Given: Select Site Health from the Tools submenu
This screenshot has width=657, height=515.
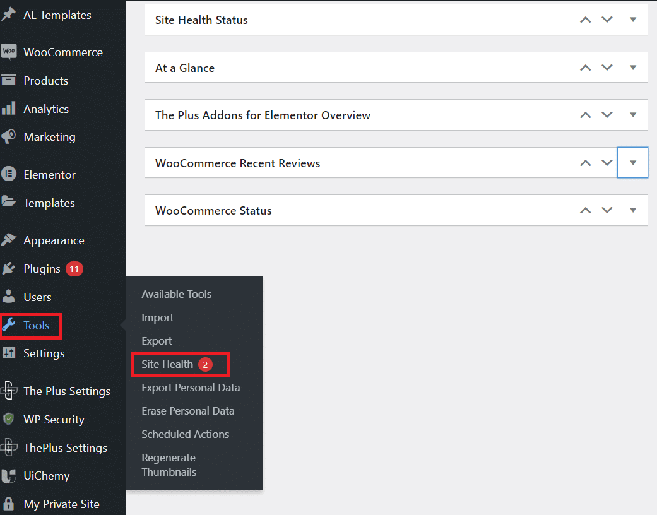Looking at the screenshot, I should click(x=169, y=364).
